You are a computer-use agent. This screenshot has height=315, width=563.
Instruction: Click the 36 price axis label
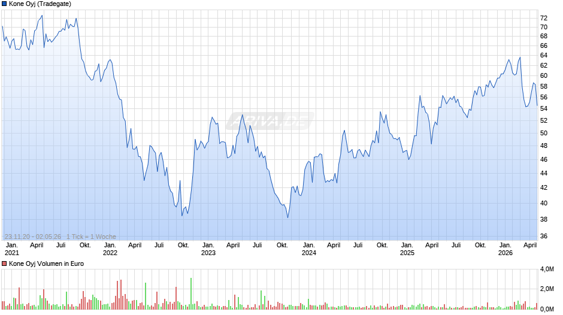[x=544, y=237]
